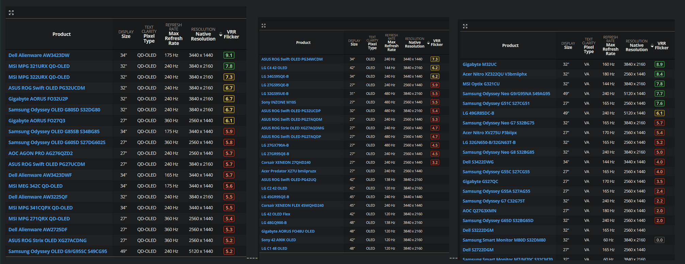Open the MSI MPG 321URX QD-OLED link

[x=39, y=66]
